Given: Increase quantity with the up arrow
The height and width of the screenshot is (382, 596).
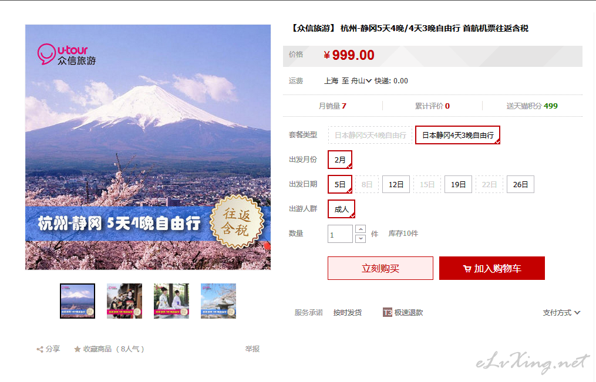Looking at the screenshot, I should coord(361,229).
